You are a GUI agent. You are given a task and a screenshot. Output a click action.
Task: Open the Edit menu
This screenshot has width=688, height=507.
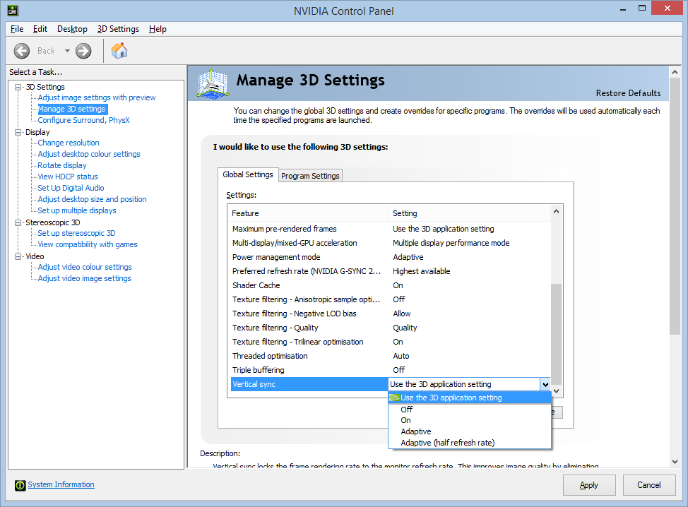click(40, 29)
